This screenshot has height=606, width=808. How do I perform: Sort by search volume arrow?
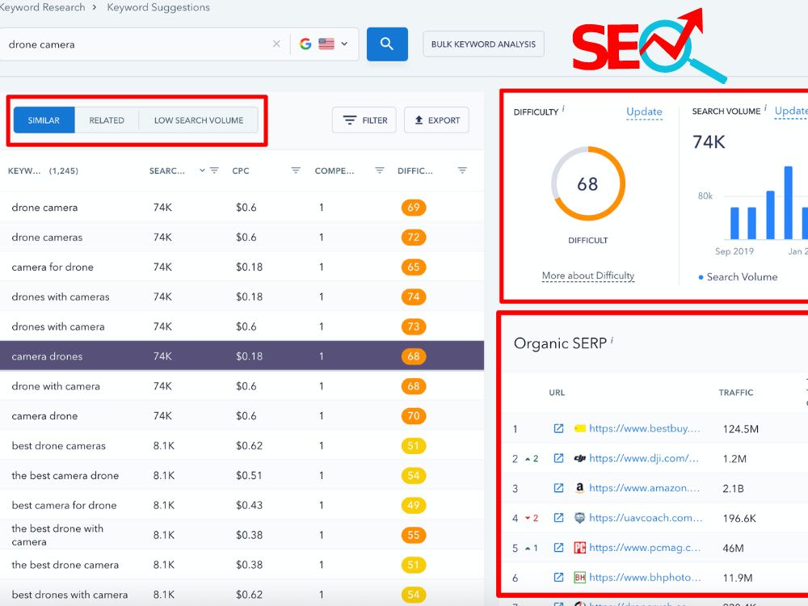coord(202,170)
